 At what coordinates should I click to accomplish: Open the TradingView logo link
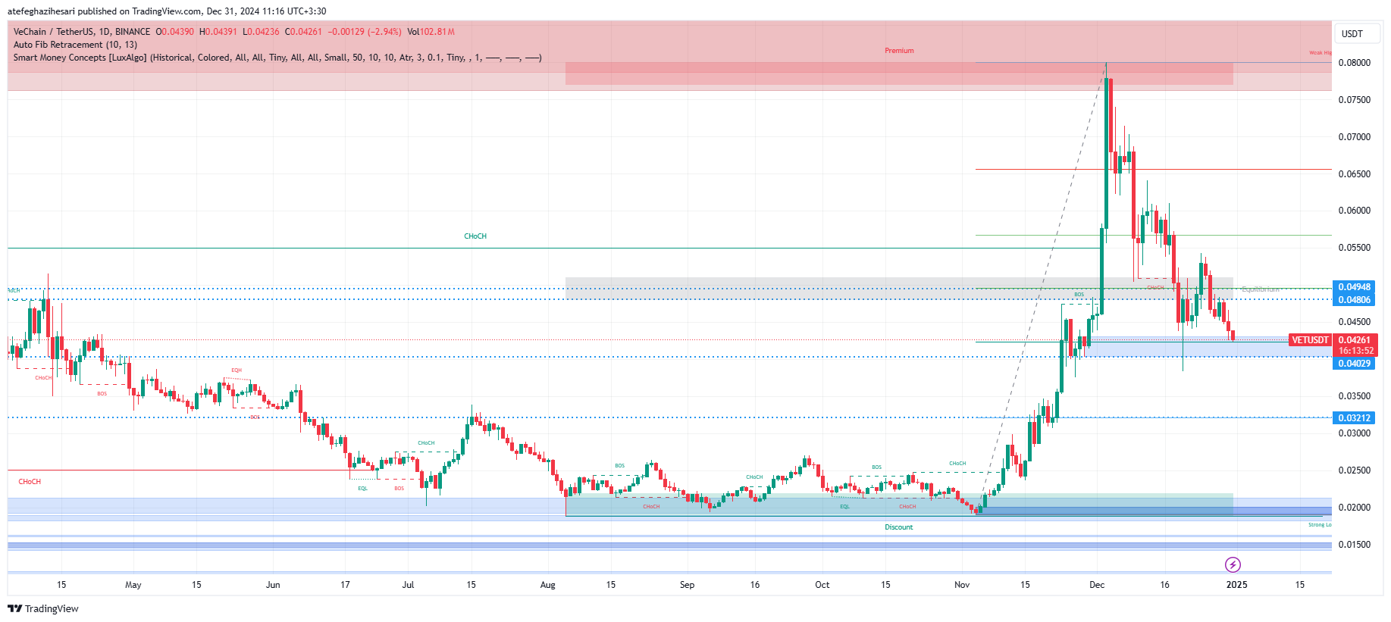point(43,608)
